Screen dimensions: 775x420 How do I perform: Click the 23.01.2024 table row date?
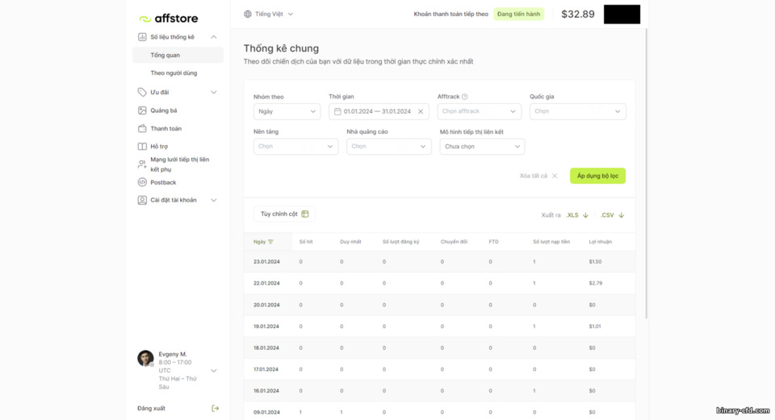tap(266, 261)
